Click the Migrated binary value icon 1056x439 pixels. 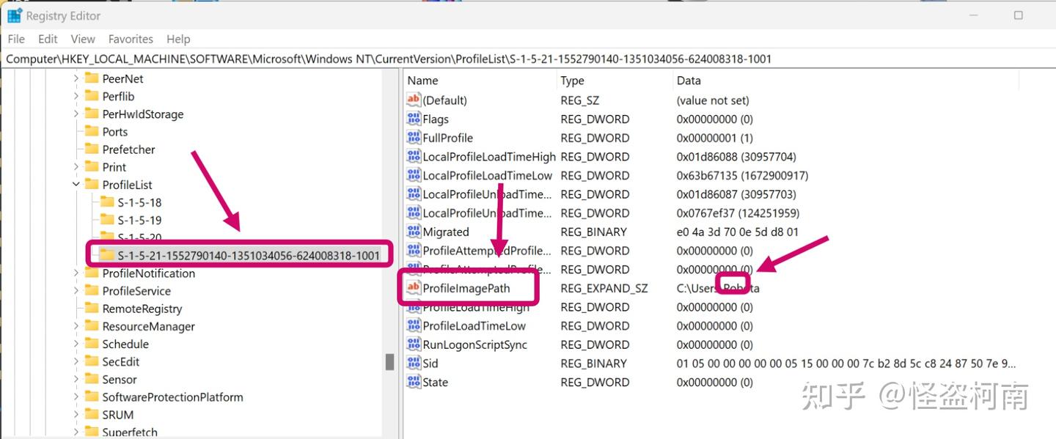(414, 232)
